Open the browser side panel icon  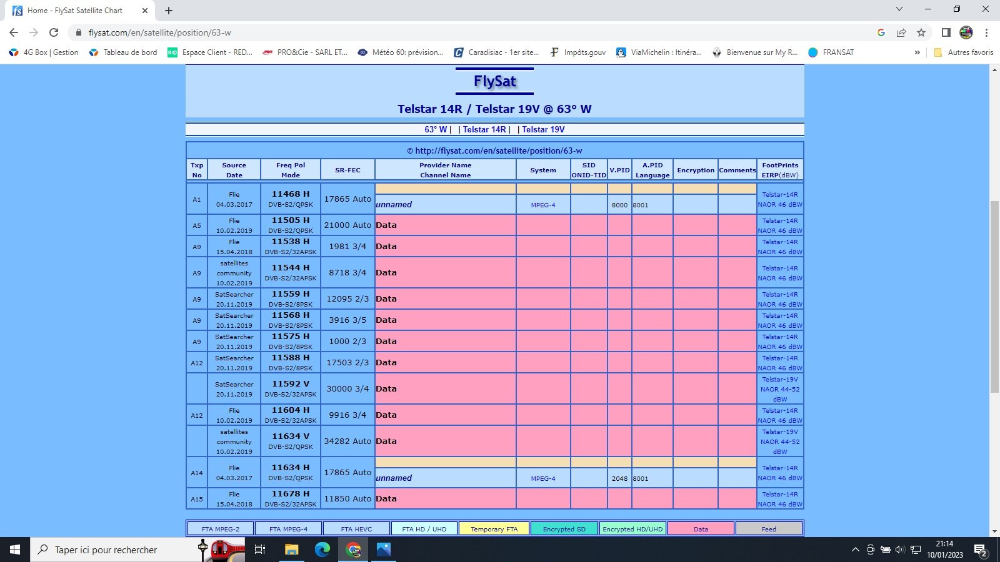coord(946,32)
